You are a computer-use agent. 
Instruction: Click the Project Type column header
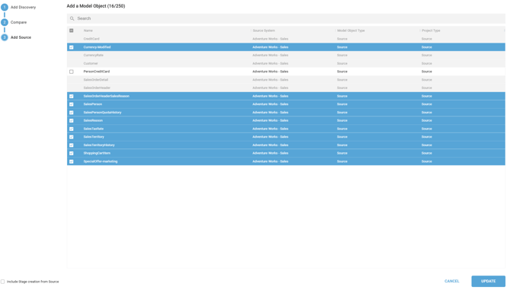point(431,30)
